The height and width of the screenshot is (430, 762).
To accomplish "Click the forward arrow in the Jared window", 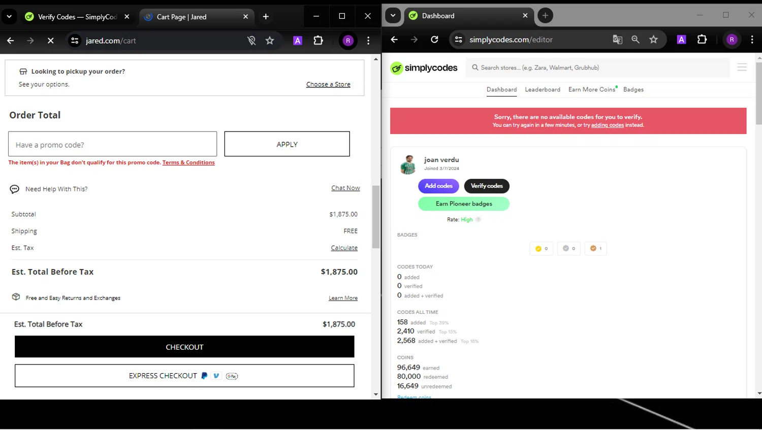I will tap(30, 41).
